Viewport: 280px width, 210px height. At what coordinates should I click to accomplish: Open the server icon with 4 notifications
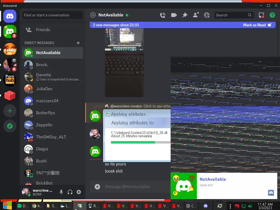[x=10, y=65]
